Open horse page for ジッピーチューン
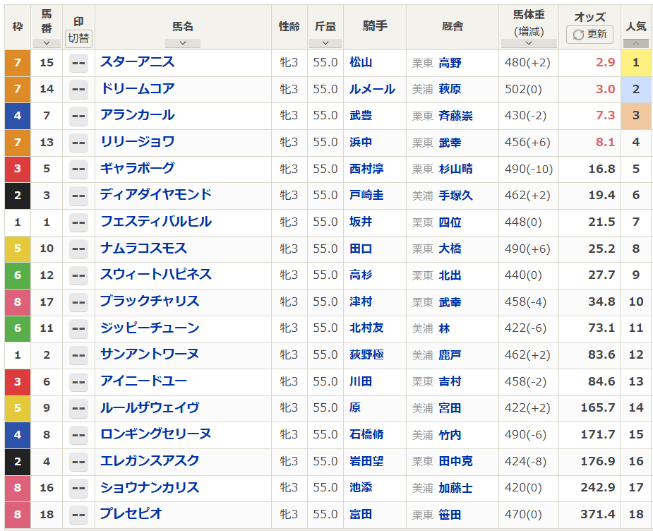The height and width of the screenshot is (531, 653). pyautogui.click(x=150, y=328)
